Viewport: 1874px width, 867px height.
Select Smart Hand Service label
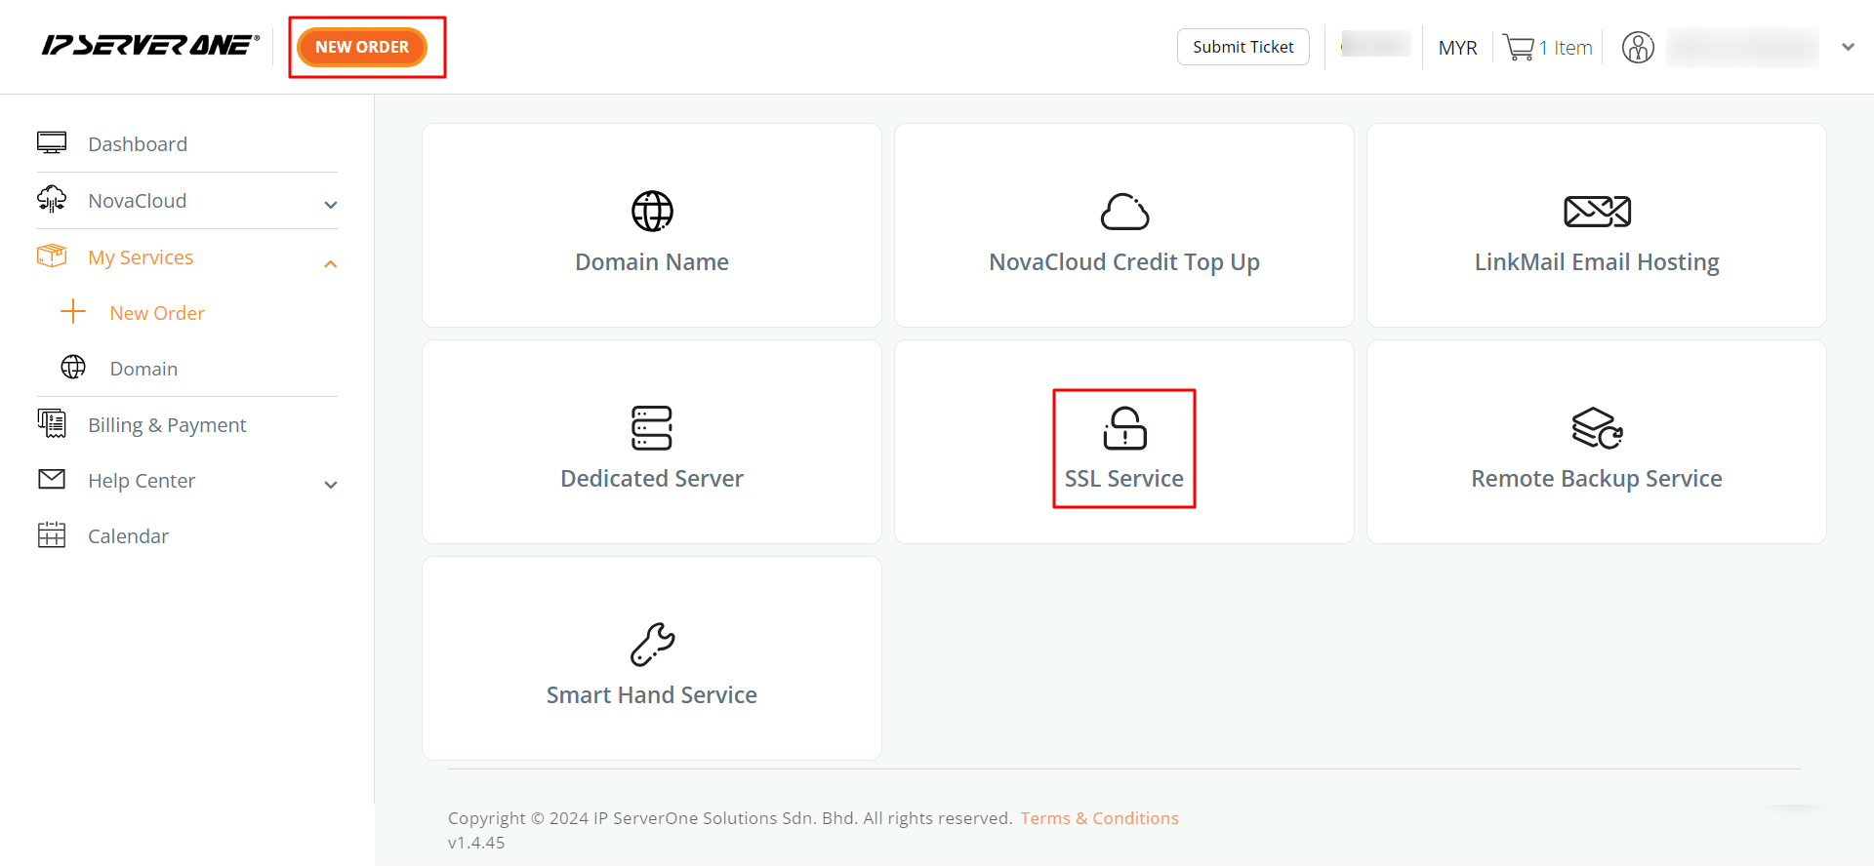(652, 695)
